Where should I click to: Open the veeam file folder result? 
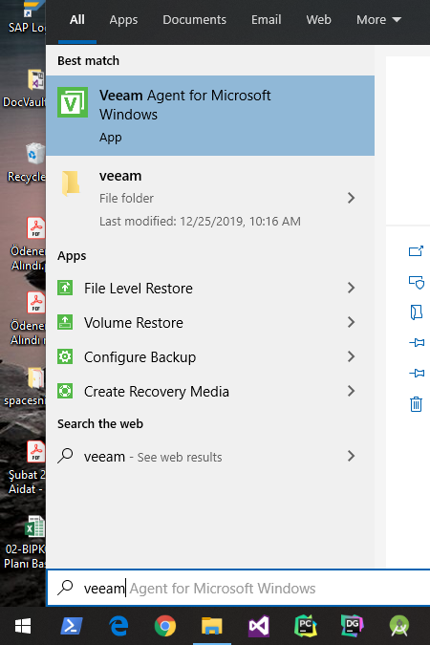tap(210, 198)
